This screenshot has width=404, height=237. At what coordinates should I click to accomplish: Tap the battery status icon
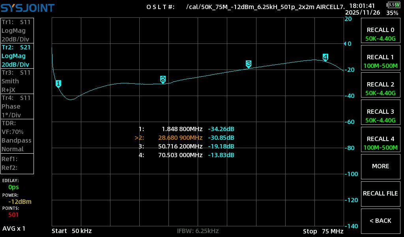point(393,5)
